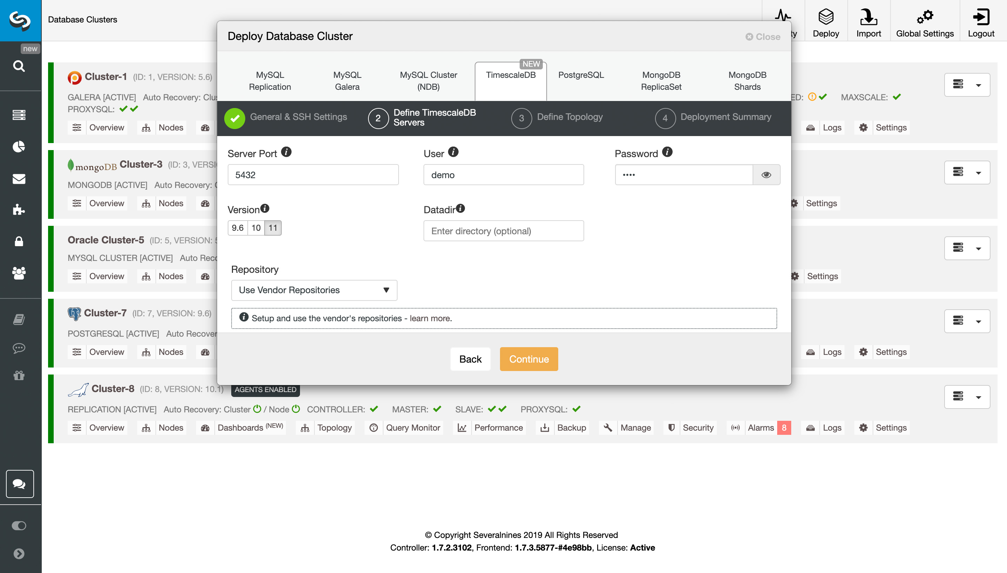Expand Cluster-3 actions dropdown
Image resolution: width=1007 pixels, height=573 pixels.
point(967,173)
